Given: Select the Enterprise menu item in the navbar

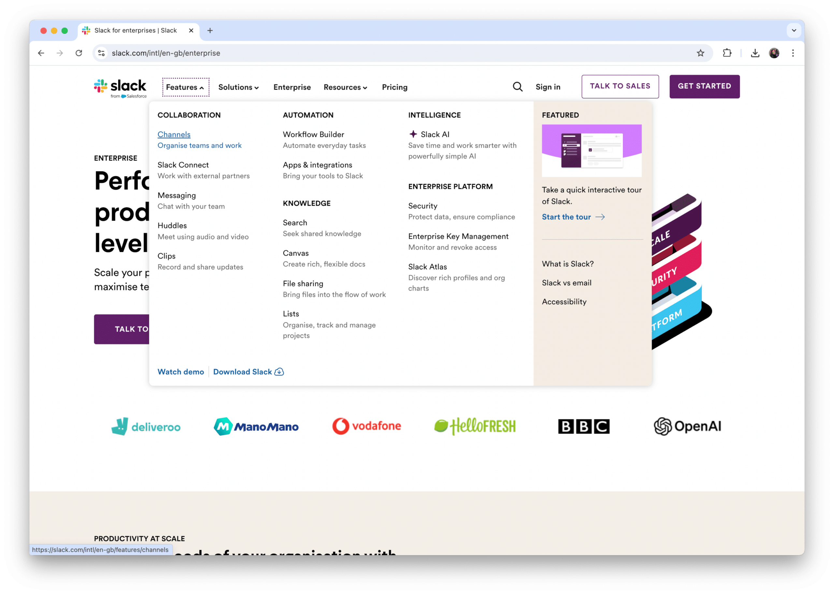Looking at the screenshot, I should pos(292,85).
